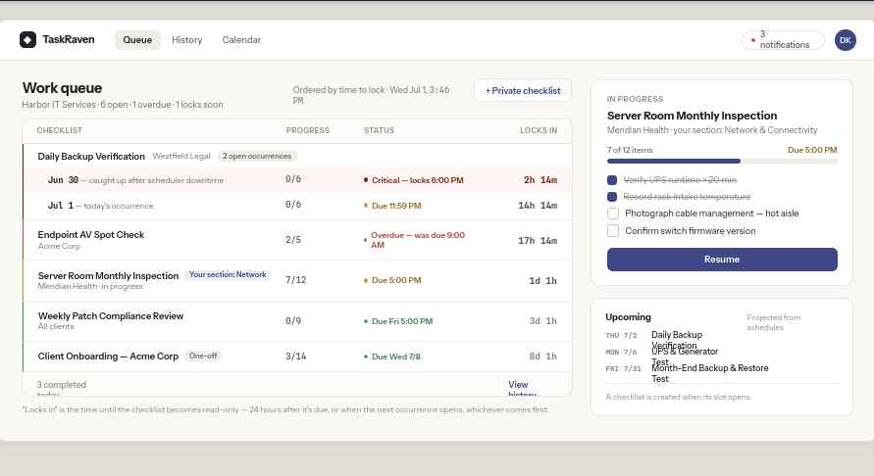Switch to the Queue tab
This screenshot has width=874, height=476.
pos(137,40)
